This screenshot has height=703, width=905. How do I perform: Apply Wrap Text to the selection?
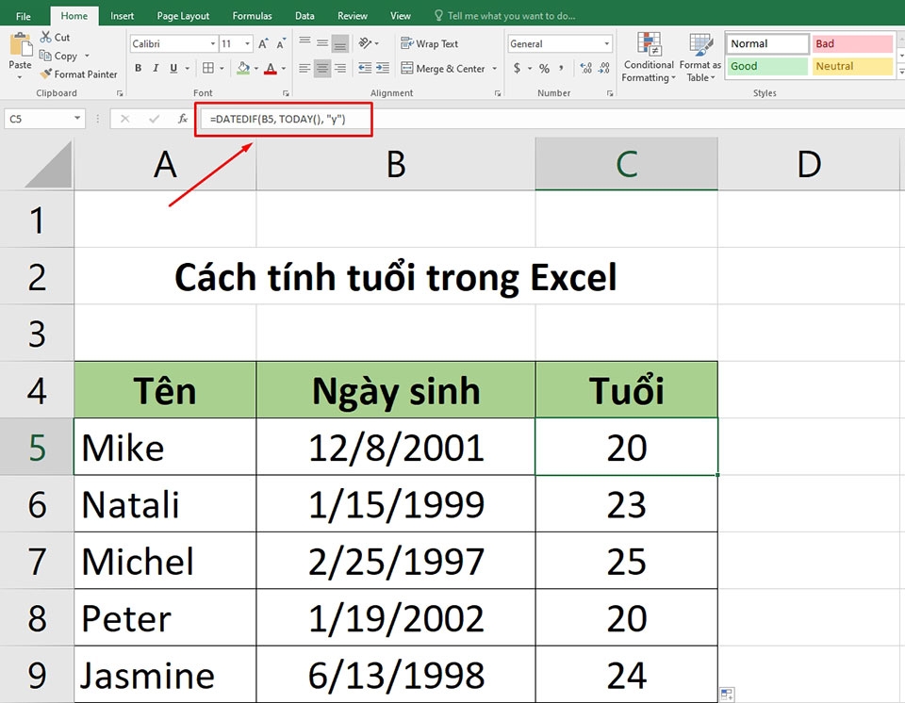(430, 42)
